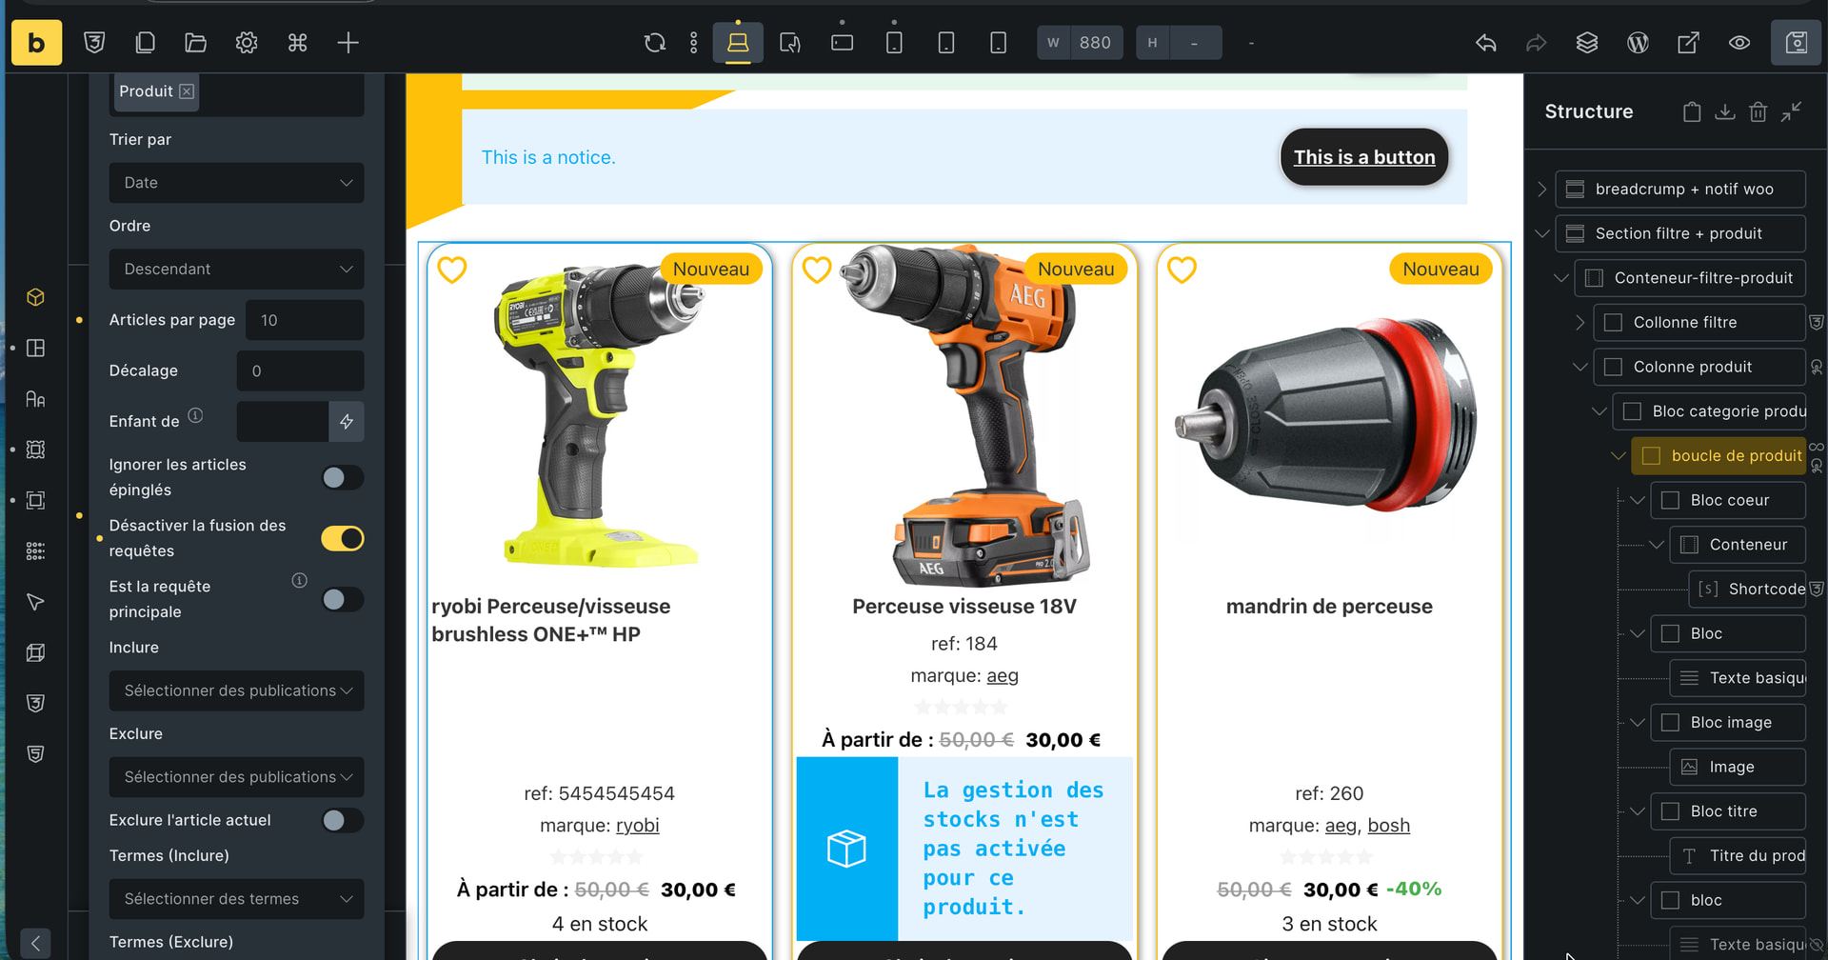Disable Désactiver la fusion des requêtes

point(342,538)
